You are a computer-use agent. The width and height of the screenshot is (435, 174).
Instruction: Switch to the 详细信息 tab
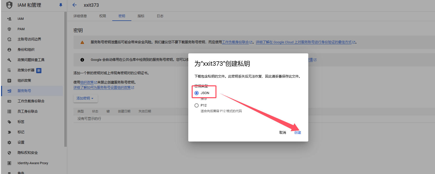[80, 16]
